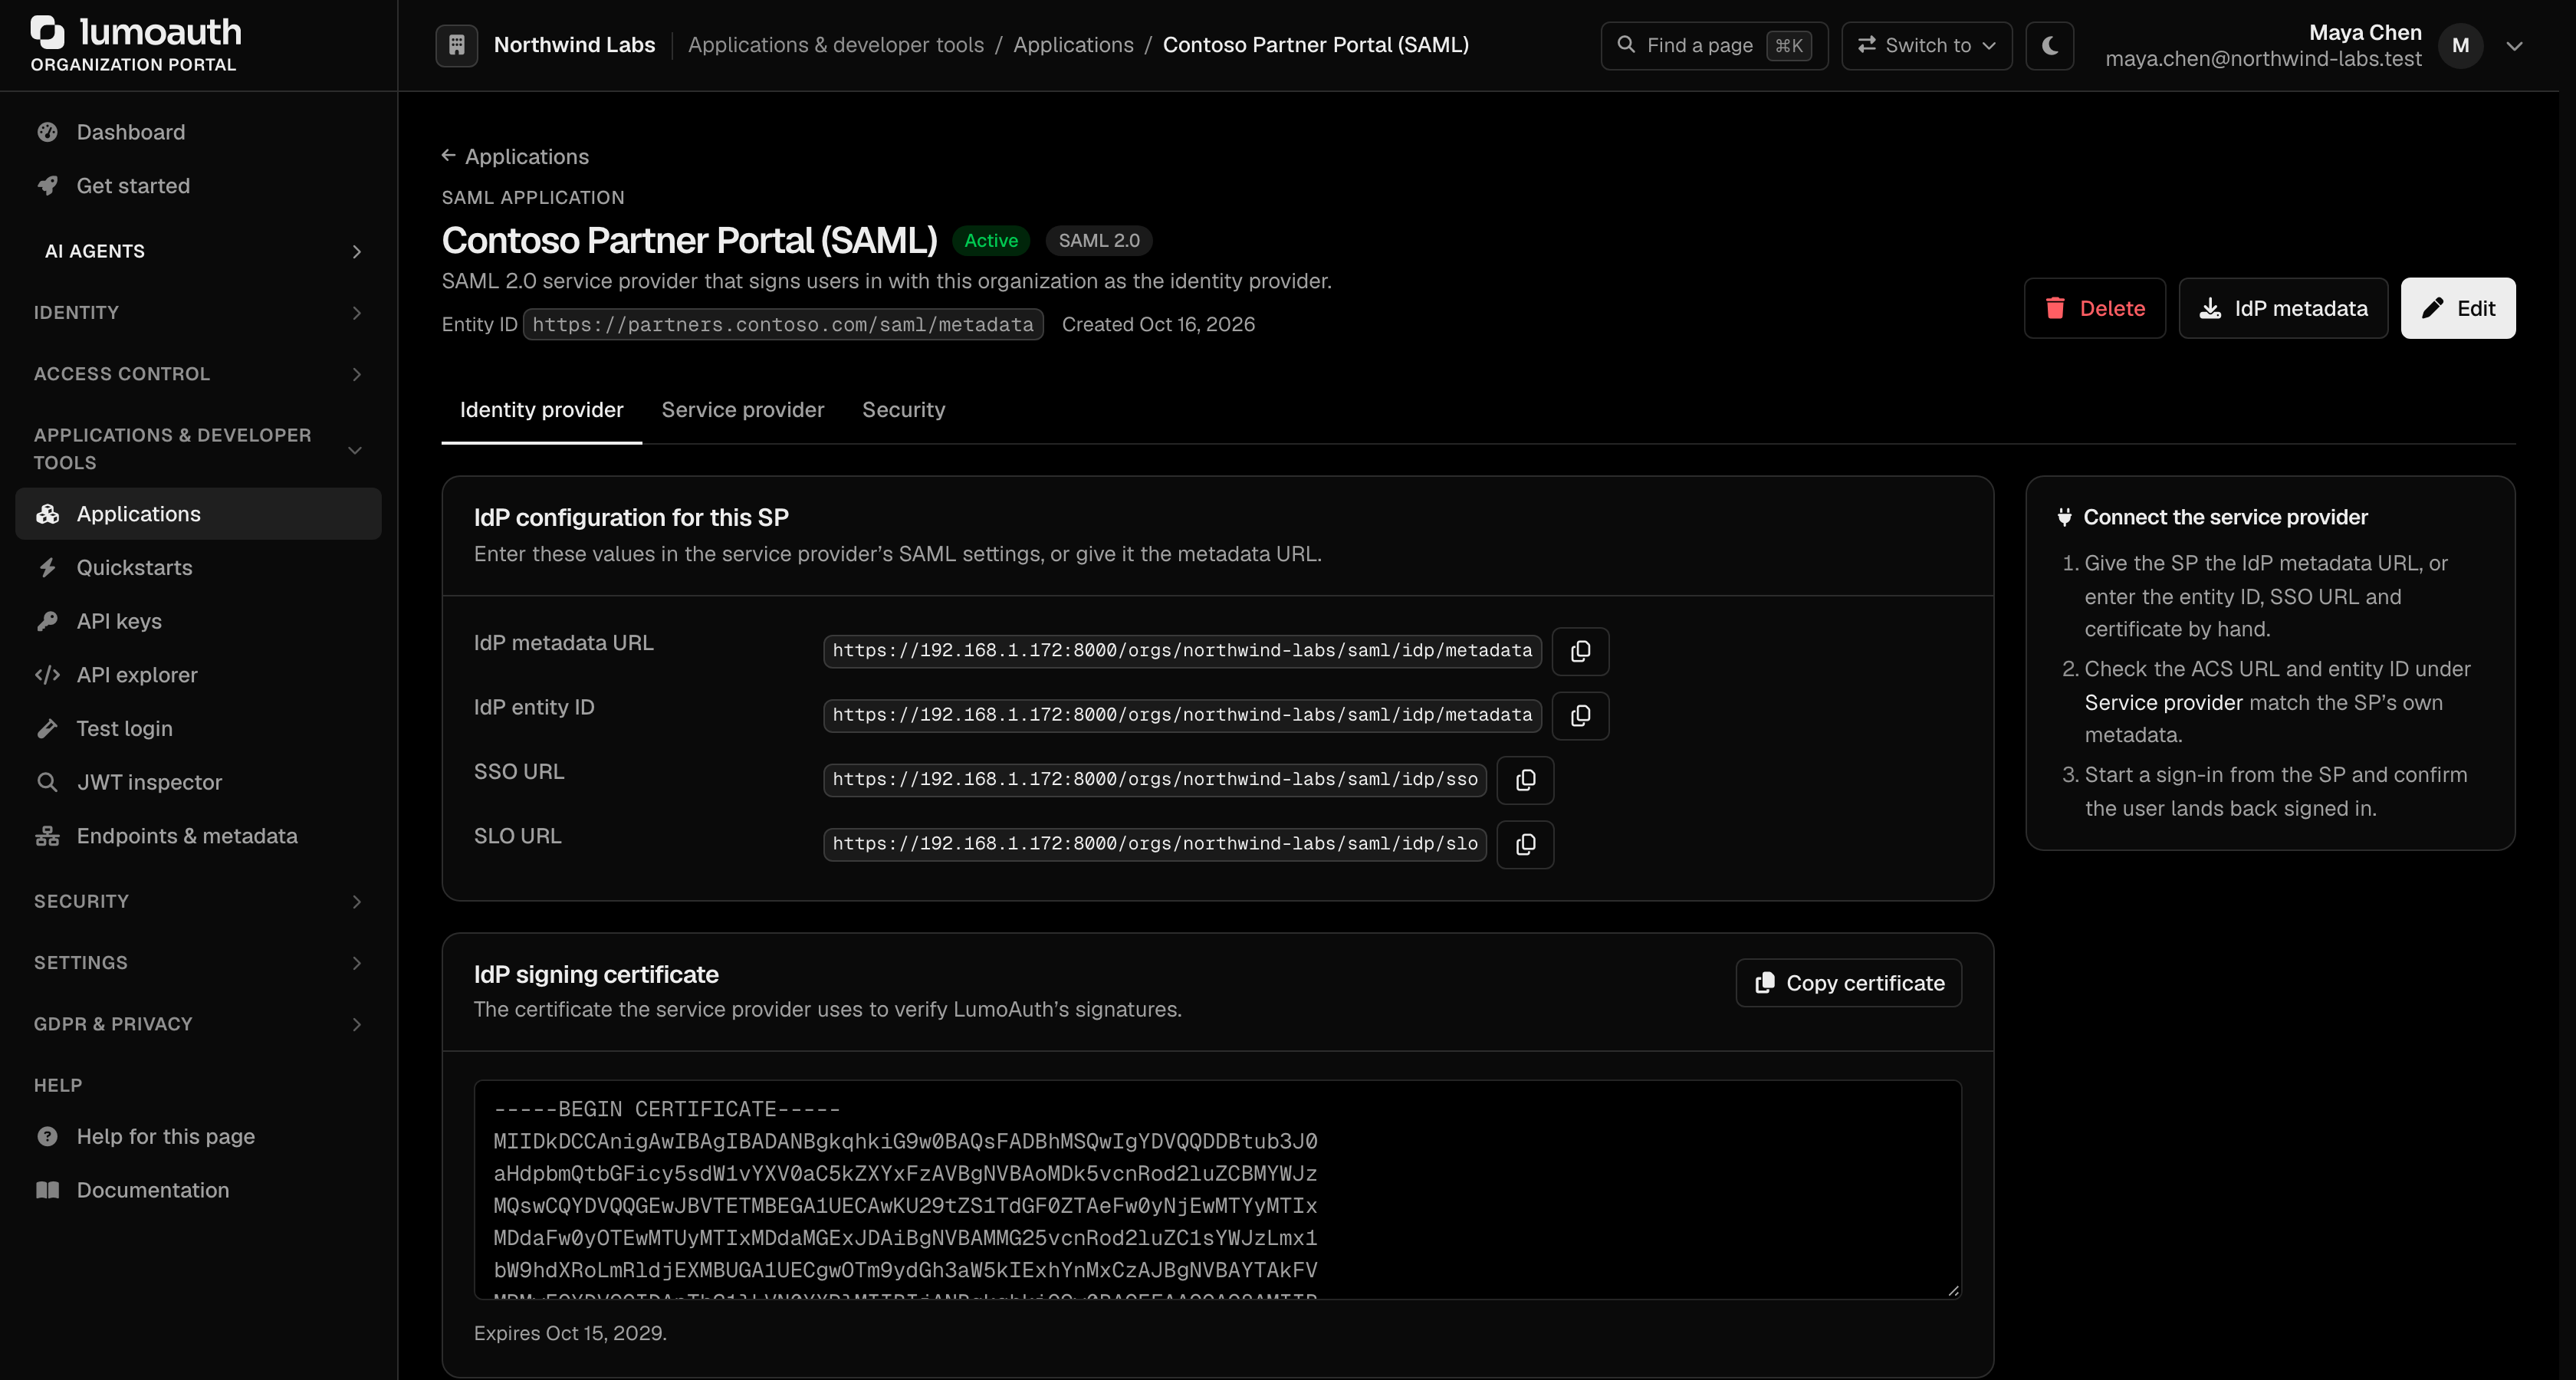Click inside the certificate text area
The height and width of the screenshot is (1380, 2576).
point(1217,1190)
